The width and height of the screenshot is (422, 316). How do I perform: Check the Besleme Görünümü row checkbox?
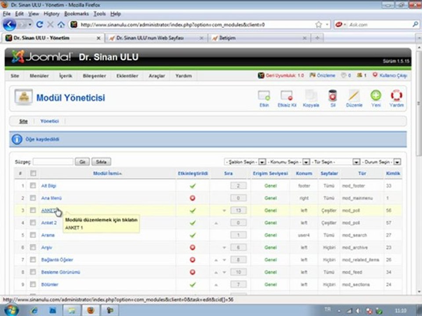(x=33, y=272)
